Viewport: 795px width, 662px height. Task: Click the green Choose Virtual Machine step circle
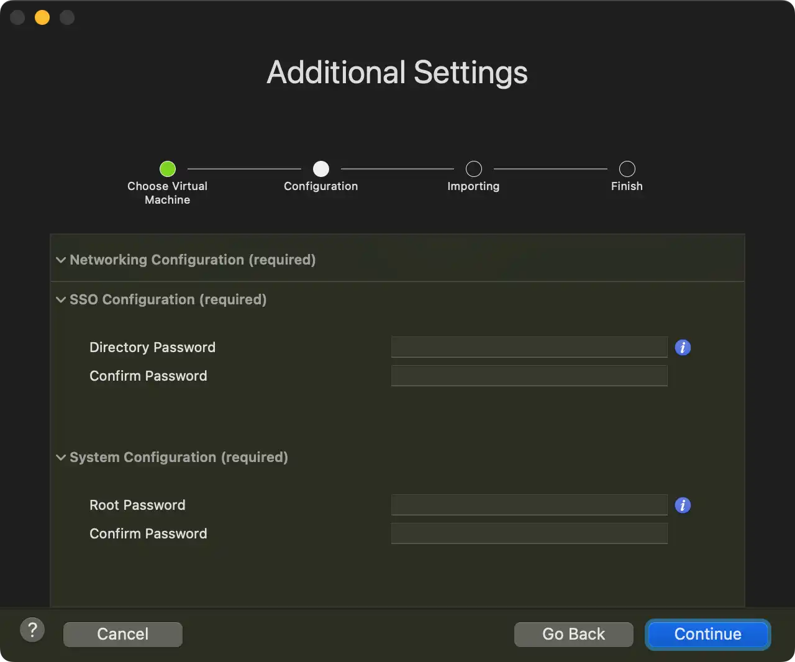coord(168,169)
